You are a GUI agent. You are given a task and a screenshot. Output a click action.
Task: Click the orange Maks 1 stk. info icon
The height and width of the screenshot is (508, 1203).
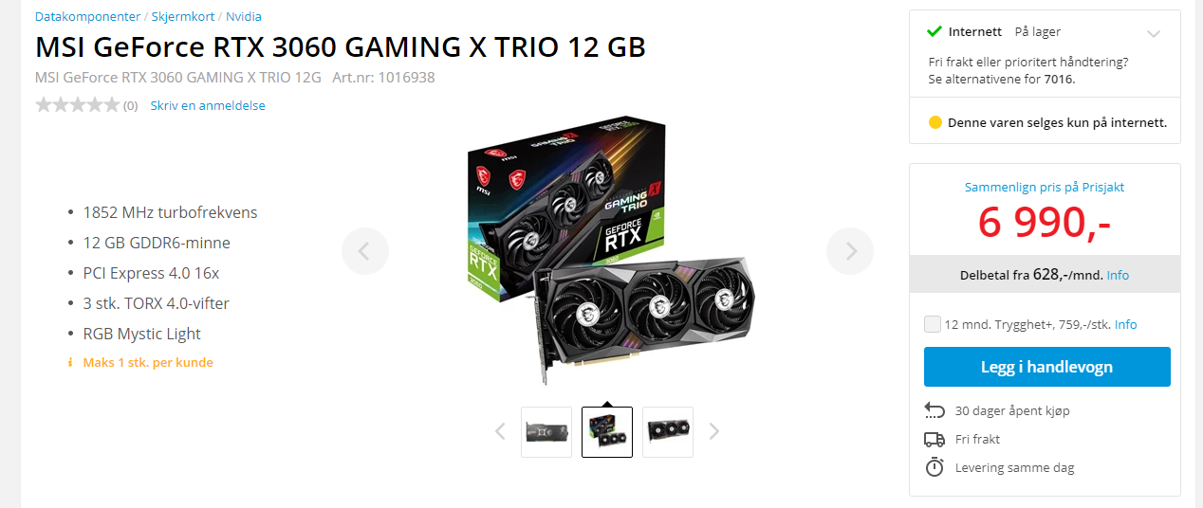[70, 362]
